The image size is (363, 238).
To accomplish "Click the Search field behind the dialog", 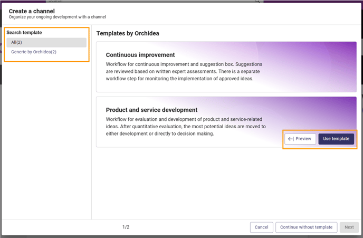I will pyautogui.click(x=155, y=1).
